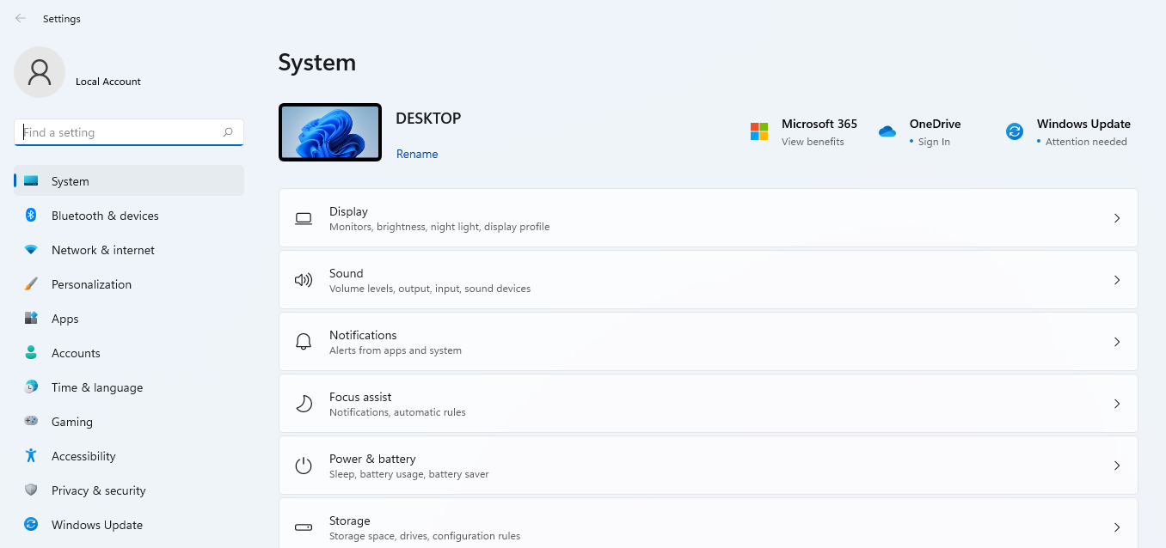Expand the Display settings row

point(1117,217)
